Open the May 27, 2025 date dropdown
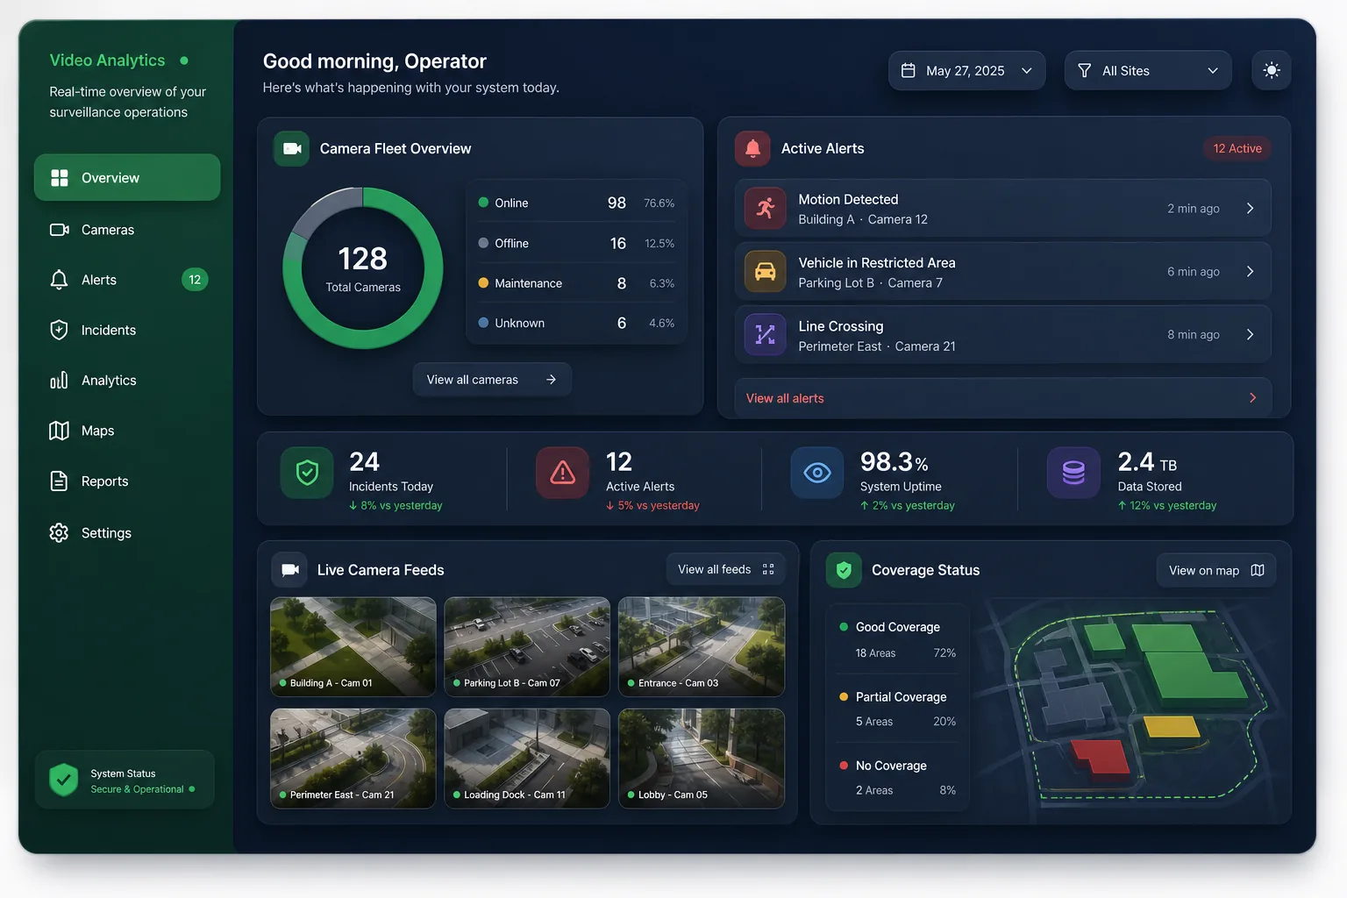The height and width of the screenshot is (898, 1347). (966, 70)
